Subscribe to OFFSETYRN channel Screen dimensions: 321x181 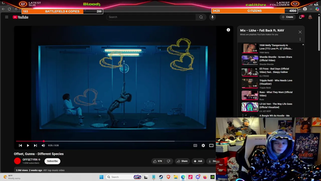tap(52, 161)
